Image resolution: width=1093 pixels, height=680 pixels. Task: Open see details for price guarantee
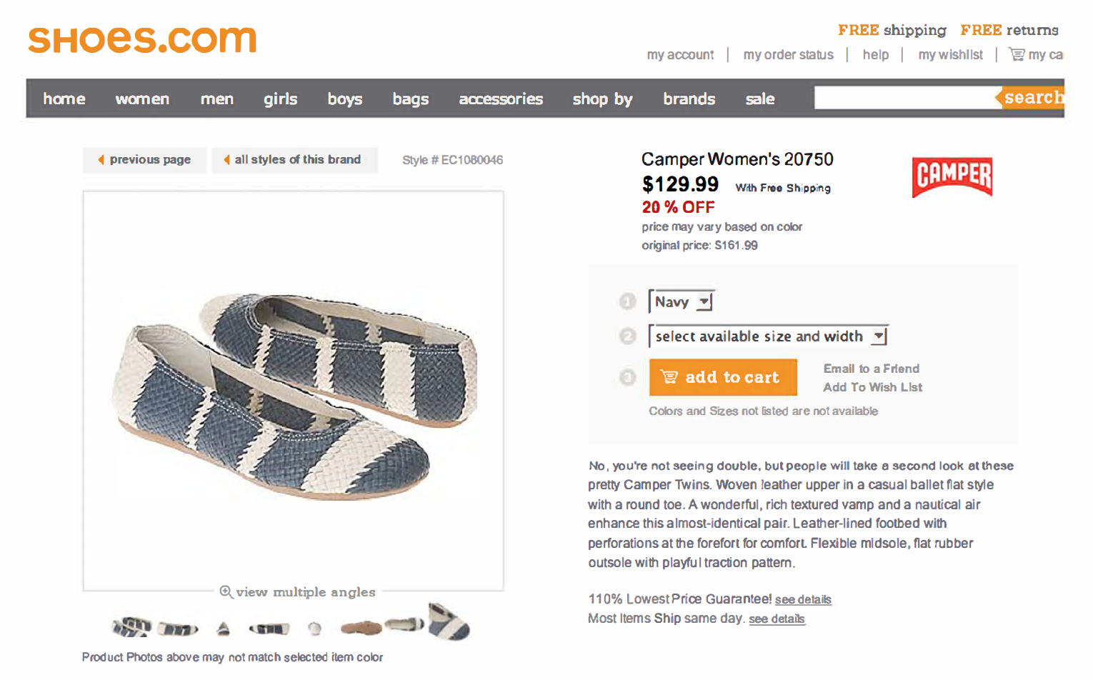pos(803,599)
